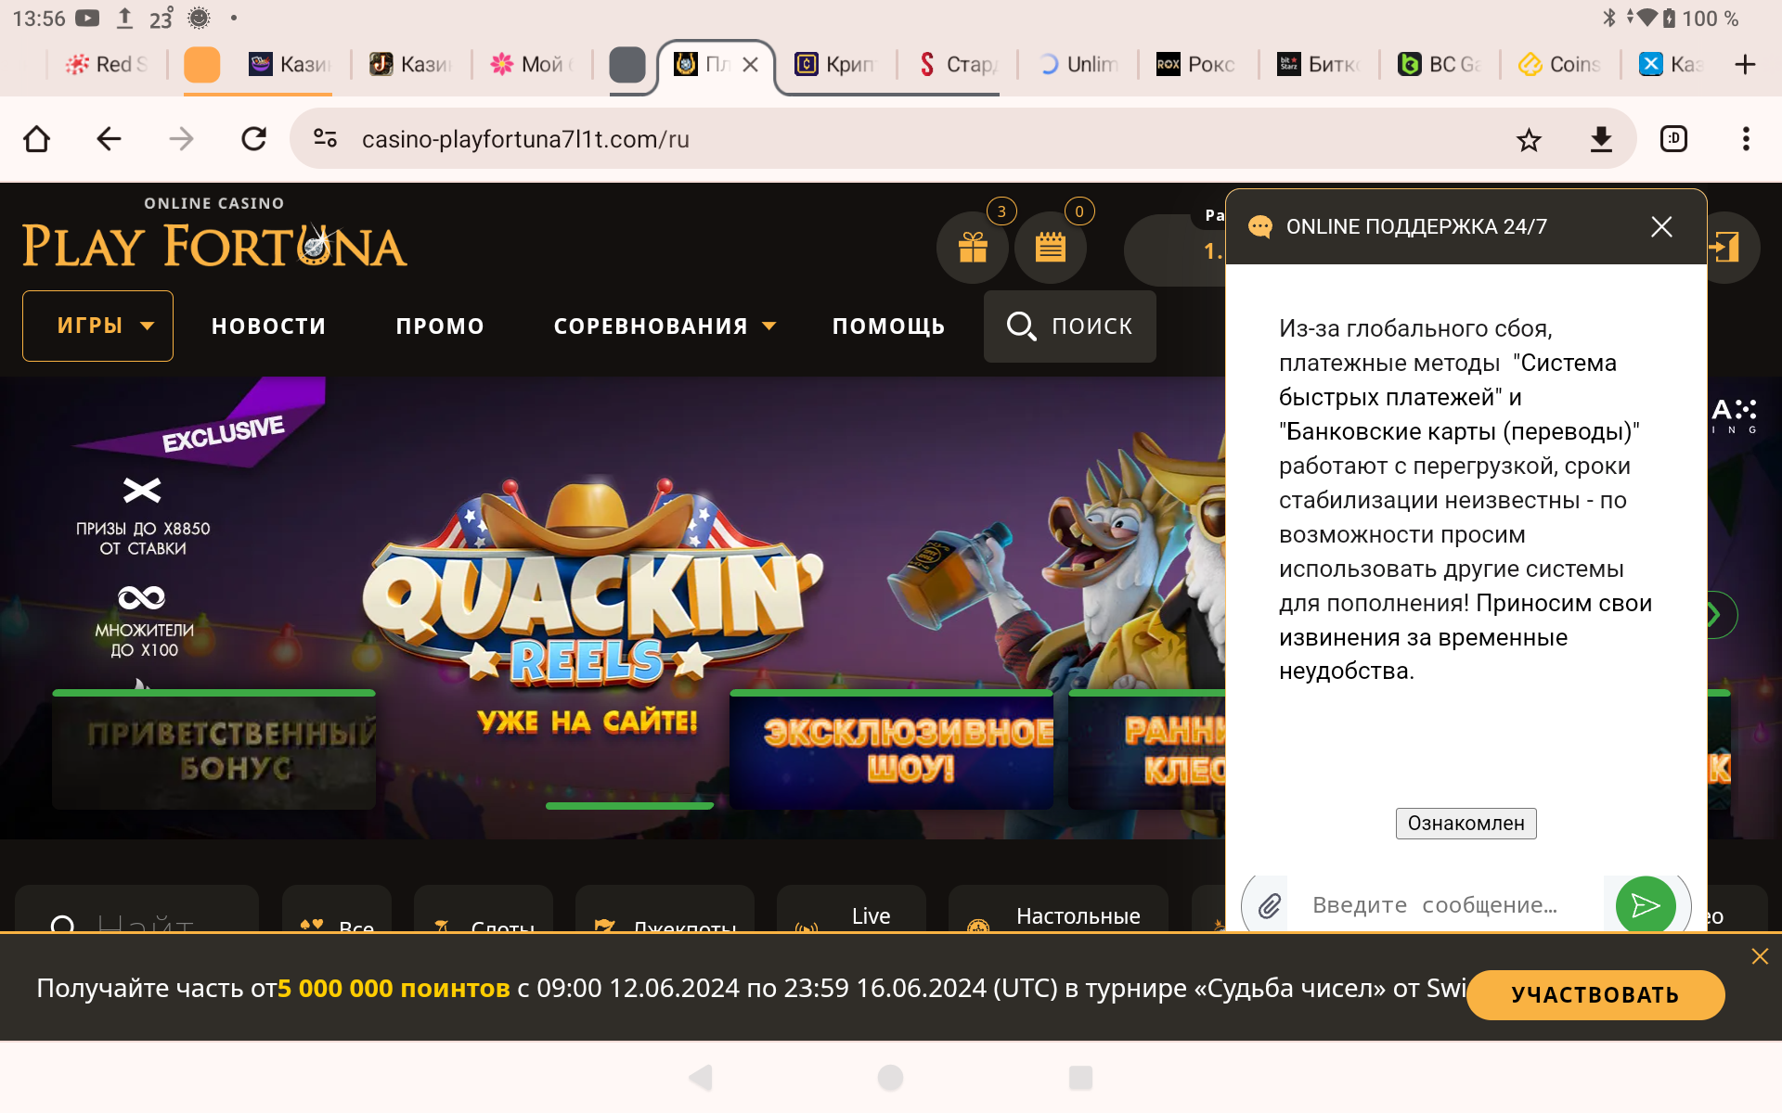
Task: Expand the ИГРЫ dropdown menu
Action: click(97, 326)
